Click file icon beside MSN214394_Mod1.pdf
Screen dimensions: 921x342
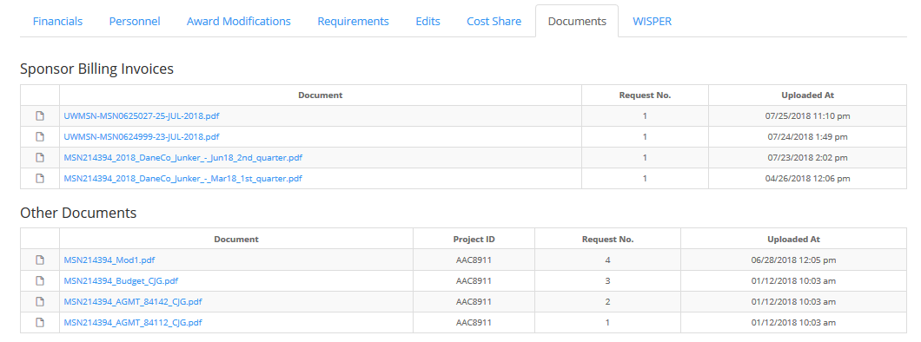point(40,260)
